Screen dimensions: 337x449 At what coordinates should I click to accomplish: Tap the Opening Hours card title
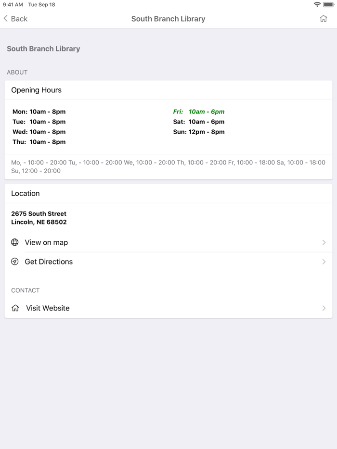(36, 90)
